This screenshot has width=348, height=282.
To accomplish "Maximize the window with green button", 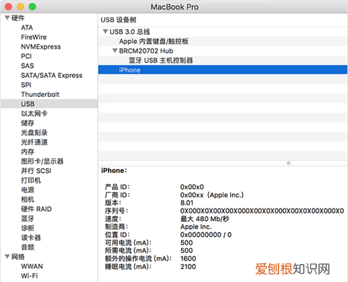I will pos(32,7).
